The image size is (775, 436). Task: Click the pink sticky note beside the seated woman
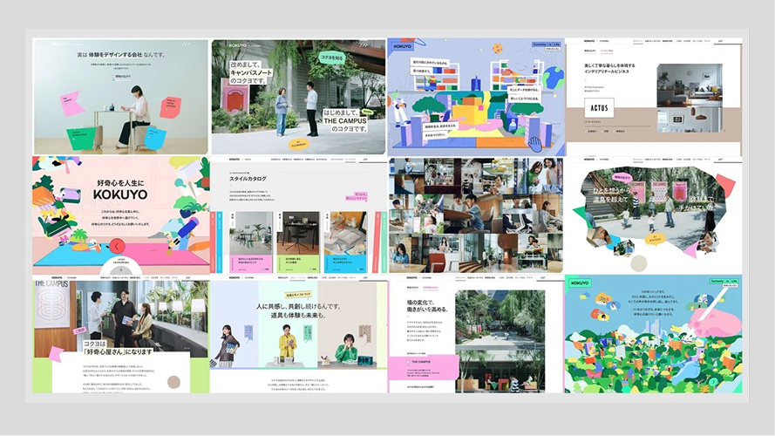(x=71, y=105)
